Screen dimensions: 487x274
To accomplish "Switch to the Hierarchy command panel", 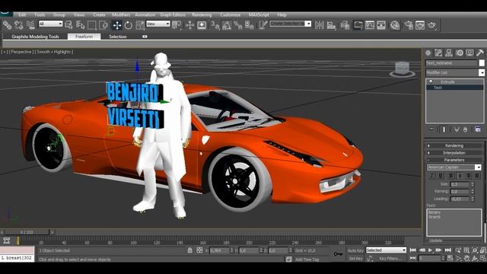I will pyautogui.click(x=448, y=53).
